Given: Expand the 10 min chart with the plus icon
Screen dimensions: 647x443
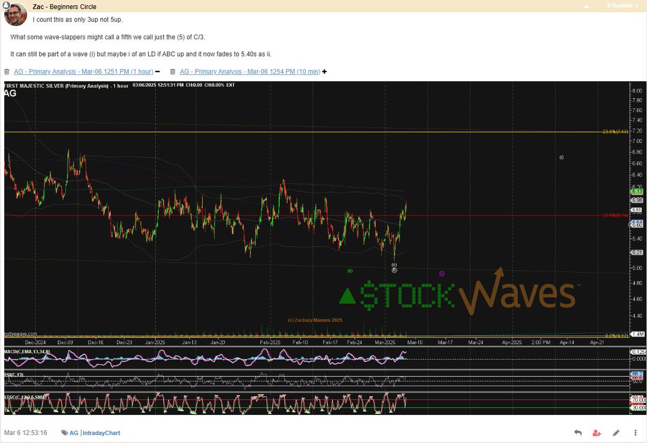Looking at the screenshot, I should 324,72.
